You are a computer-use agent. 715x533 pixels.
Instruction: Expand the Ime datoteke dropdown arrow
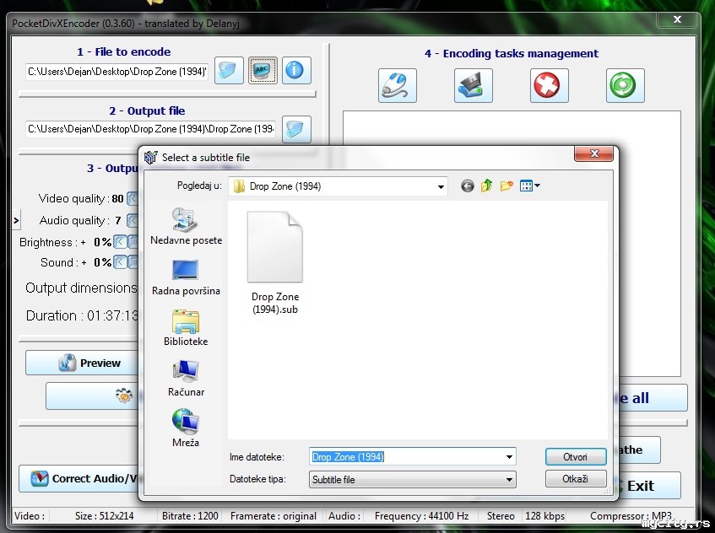[509, 457]
